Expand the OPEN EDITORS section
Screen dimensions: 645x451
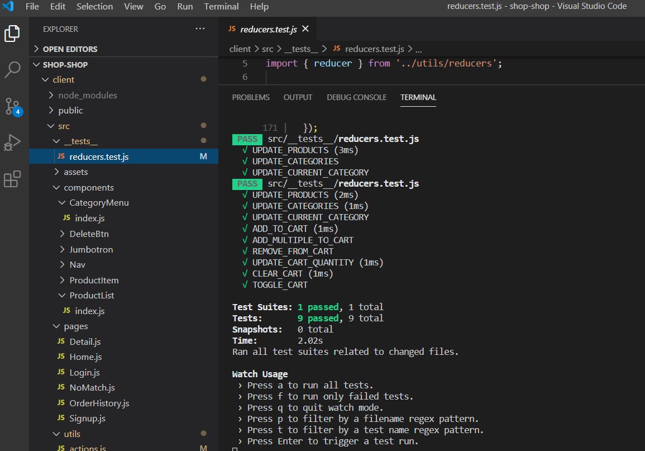(x=36, y=49)
